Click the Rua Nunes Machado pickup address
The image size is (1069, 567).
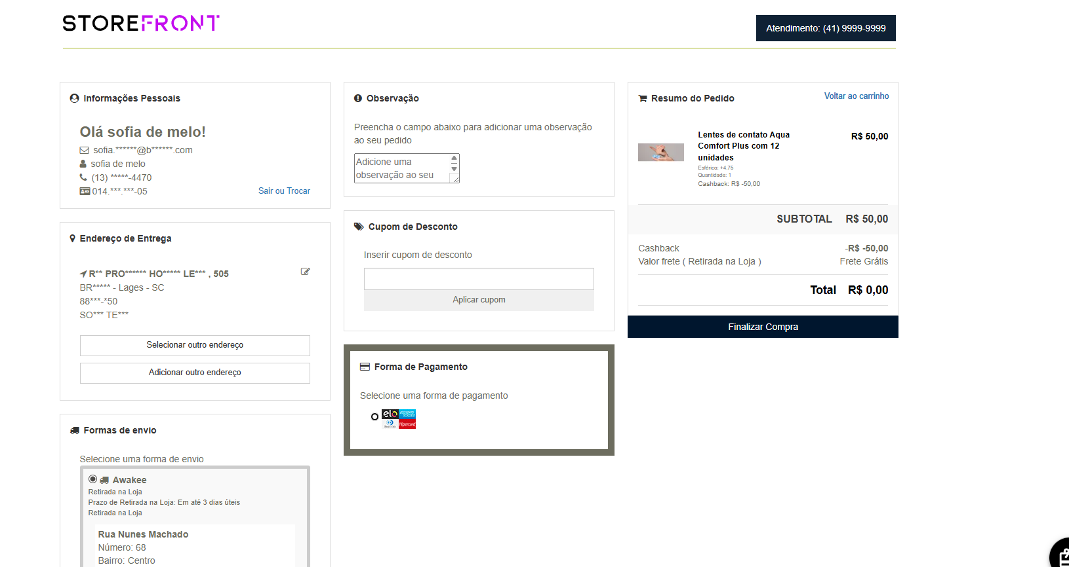point(144,534)
